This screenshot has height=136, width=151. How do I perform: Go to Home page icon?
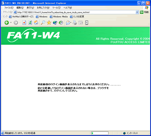click(36, 22)
